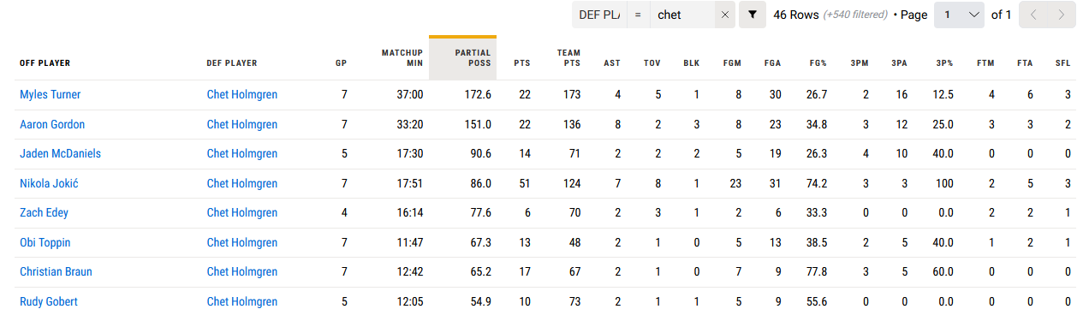The height and width of the screenshot is (315, 1089).
Task: Sort table by FG% column
Action: pos(818,63)
